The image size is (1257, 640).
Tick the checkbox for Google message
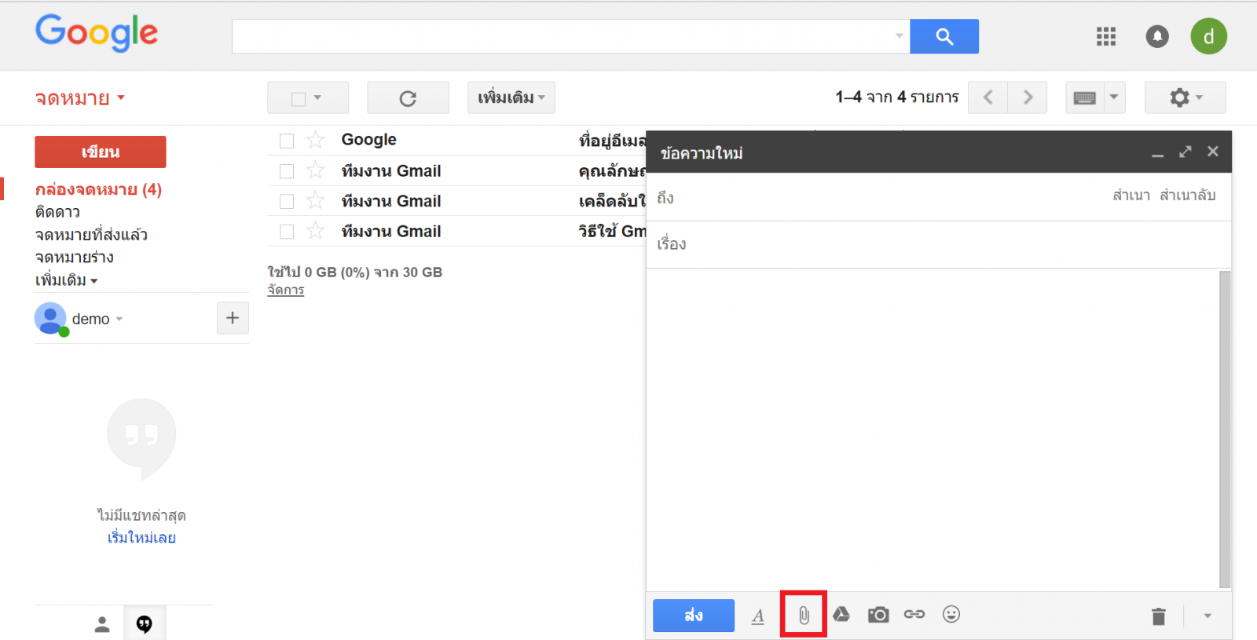[x=287, y=141]
